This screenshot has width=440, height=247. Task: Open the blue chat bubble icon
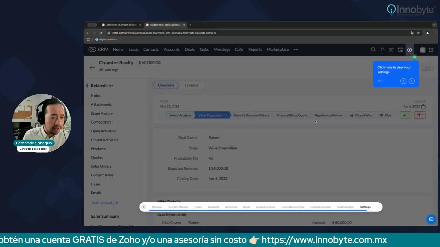(x=431, y=219)
